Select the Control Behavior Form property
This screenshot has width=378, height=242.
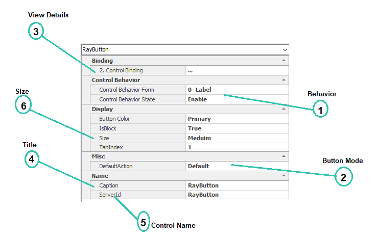click(x=127, y=90)
